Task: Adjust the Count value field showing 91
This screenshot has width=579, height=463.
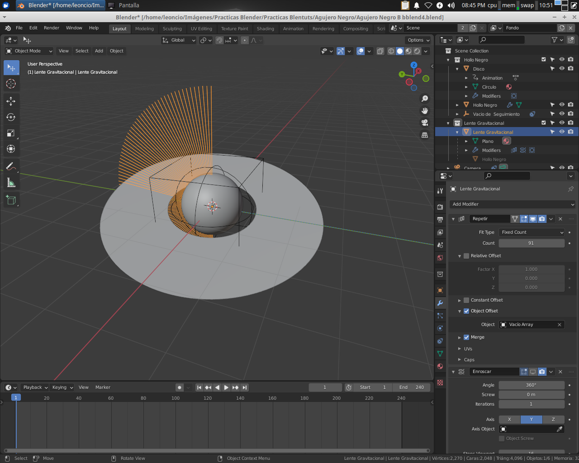Action: point(532,243)
